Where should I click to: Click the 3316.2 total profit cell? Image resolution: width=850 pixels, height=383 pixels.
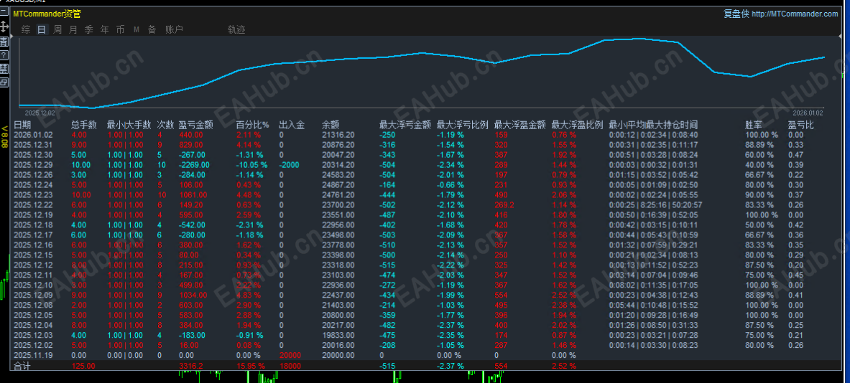pyautogui.click(x=191, y=367)
